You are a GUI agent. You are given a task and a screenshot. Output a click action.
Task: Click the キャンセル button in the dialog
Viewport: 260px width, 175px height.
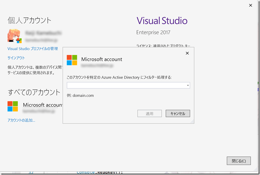[178, 113]
